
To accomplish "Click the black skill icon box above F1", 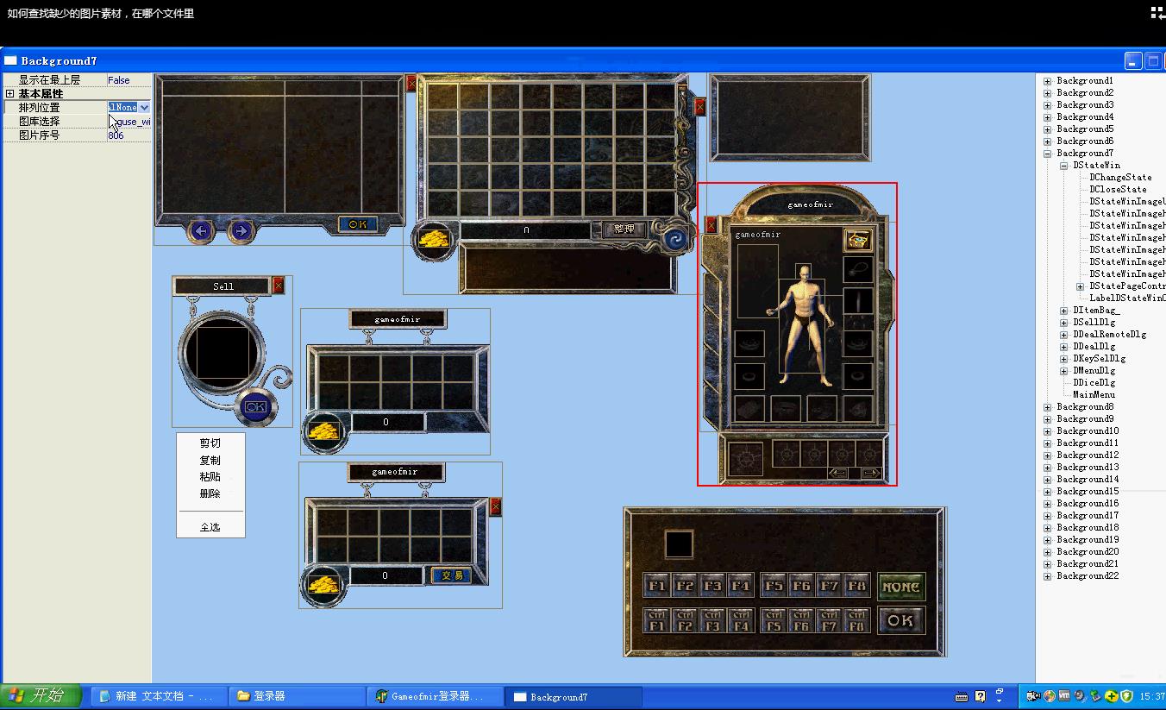I will (679, 544).
